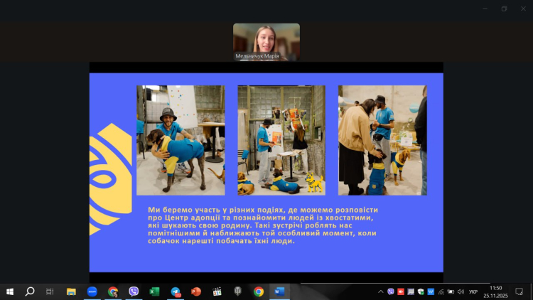Select Мельничук Марія video thumbnail
The width and height of the screenshot is (533, 300).
pyautogui.click(x=266, y=41)
